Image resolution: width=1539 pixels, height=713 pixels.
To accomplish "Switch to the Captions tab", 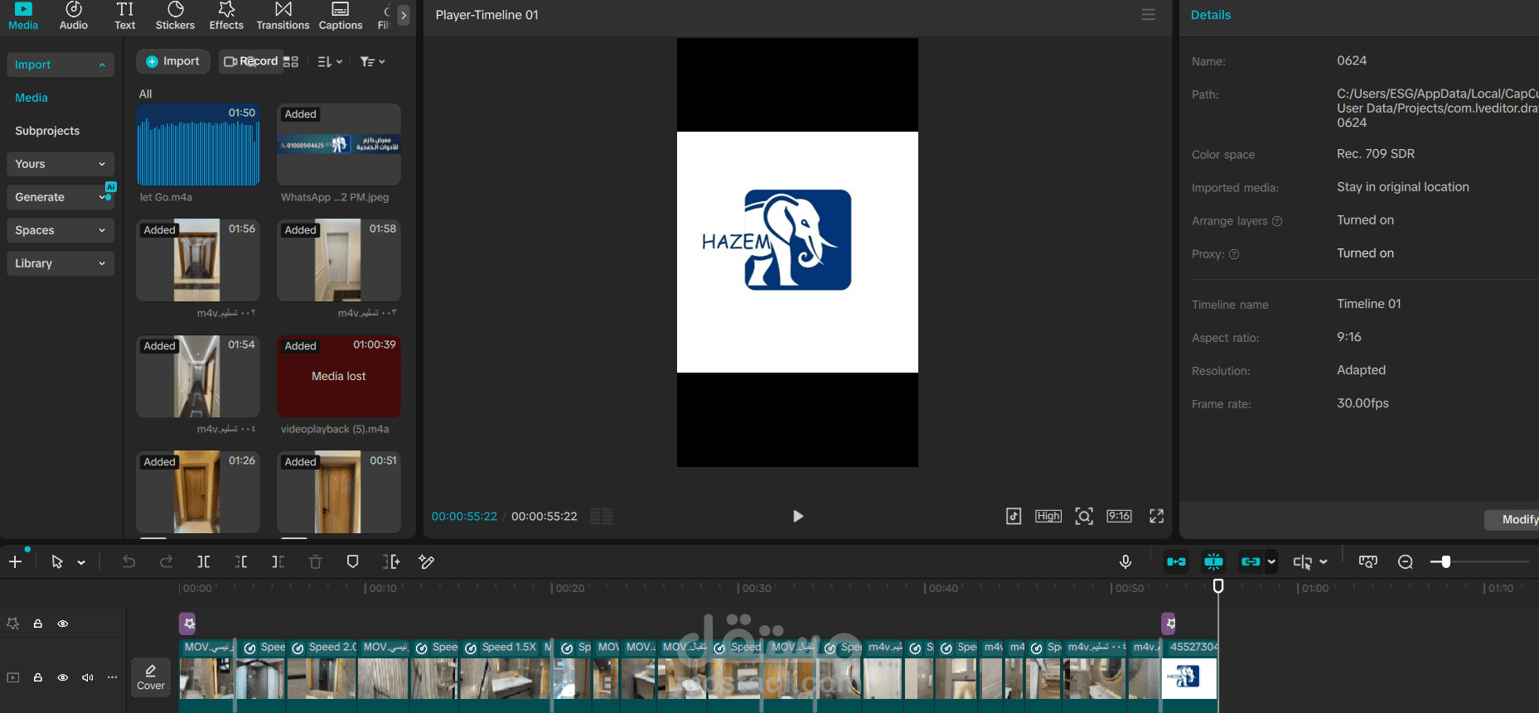I will (x=341, y=16).
